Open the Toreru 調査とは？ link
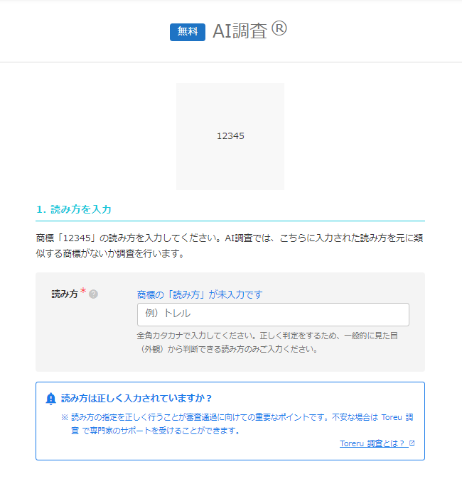 click(x=374, y=443)
